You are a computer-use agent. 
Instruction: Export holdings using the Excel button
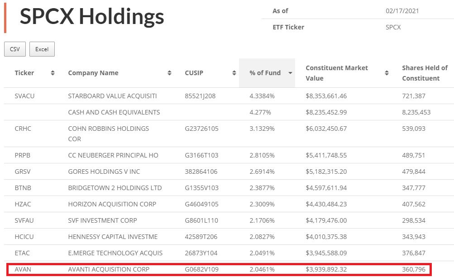(x=42, y=49)
